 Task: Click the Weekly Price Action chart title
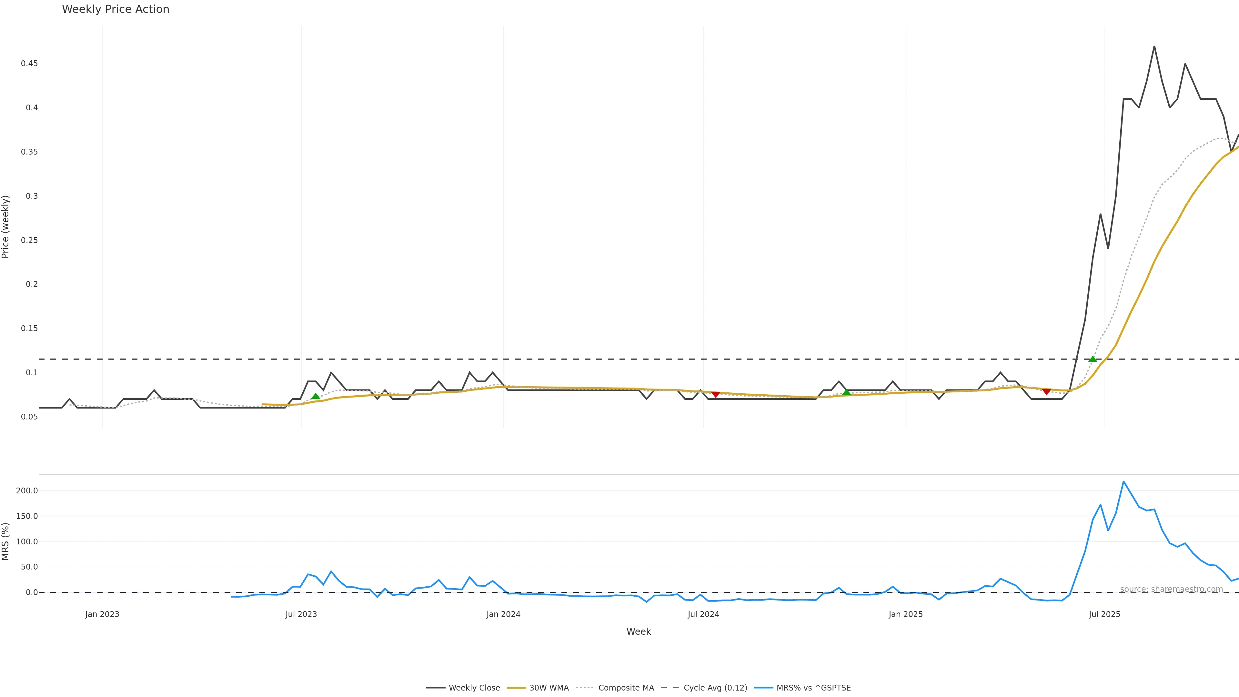[x=116, y=9]
